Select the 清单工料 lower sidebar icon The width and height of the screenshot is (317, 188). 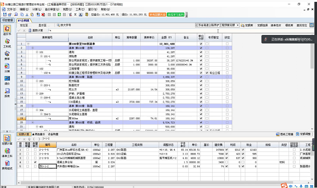[7, 151]
